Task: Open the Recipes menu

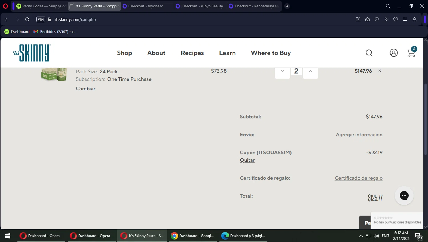Action: pyautogui.click(x=192, y=53)
